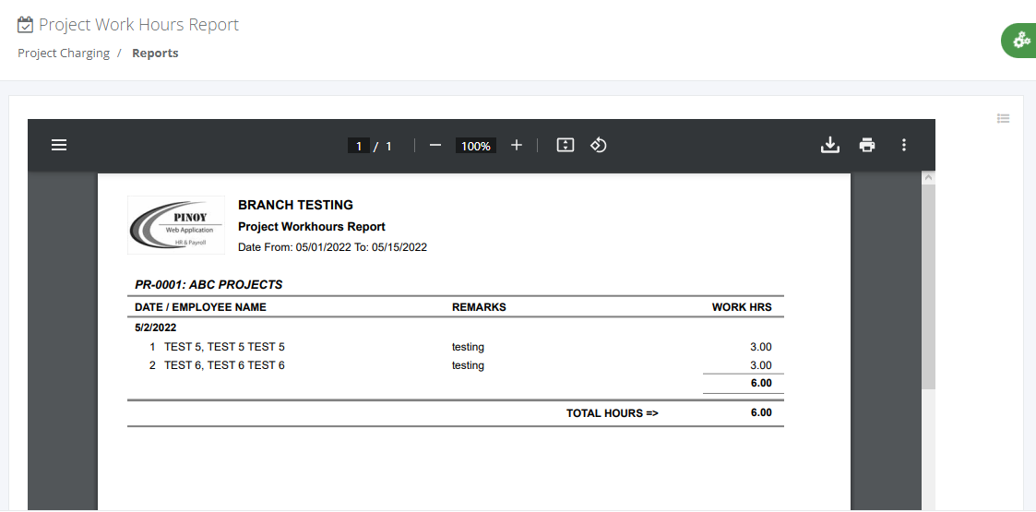Click the calendar icon beside page title

[26, 25]
